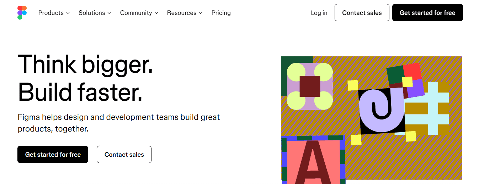The width and height of the screenshot is (479, 184).
Task: Expand the Products dropdown chevron
Action: [x=68, y=13]
